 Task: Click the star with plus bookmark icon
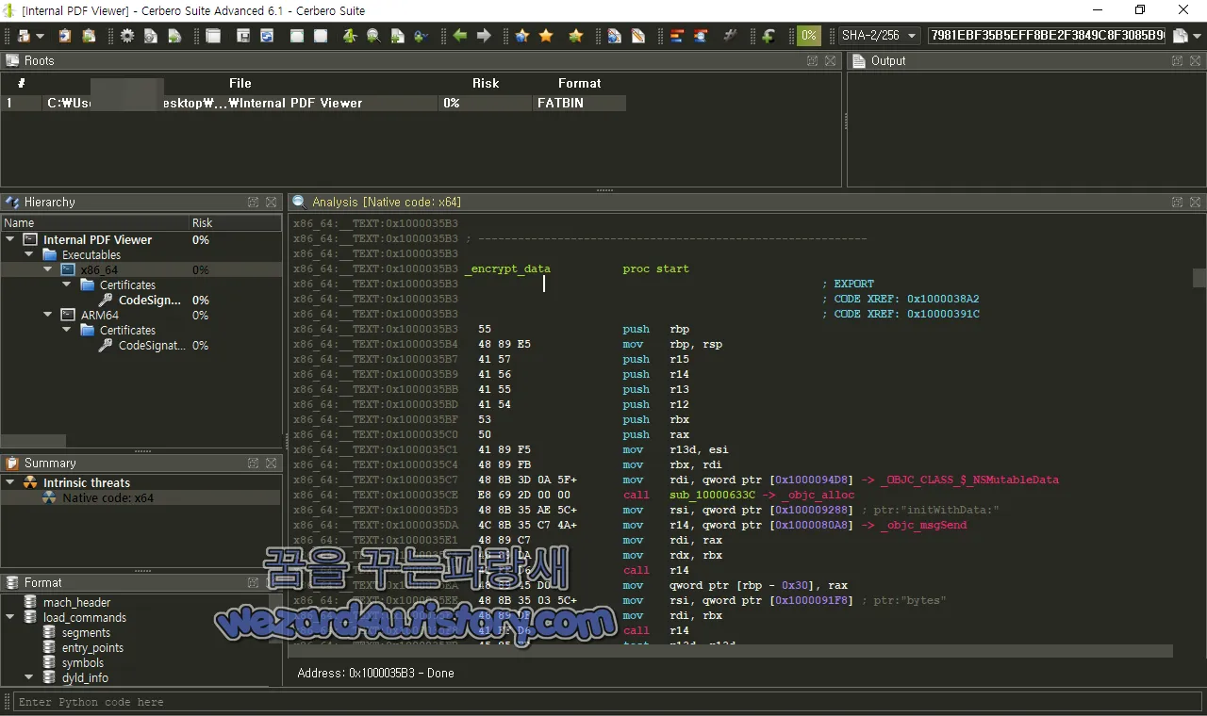pyautogui.click(x=576, y=36)
